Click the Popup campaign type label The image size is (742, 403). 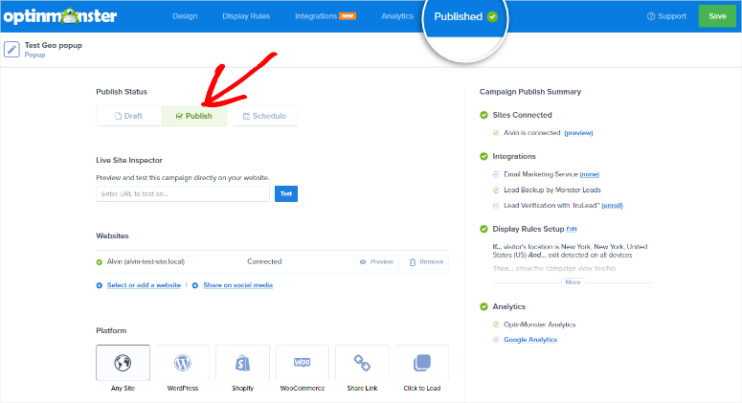[35, 55]
